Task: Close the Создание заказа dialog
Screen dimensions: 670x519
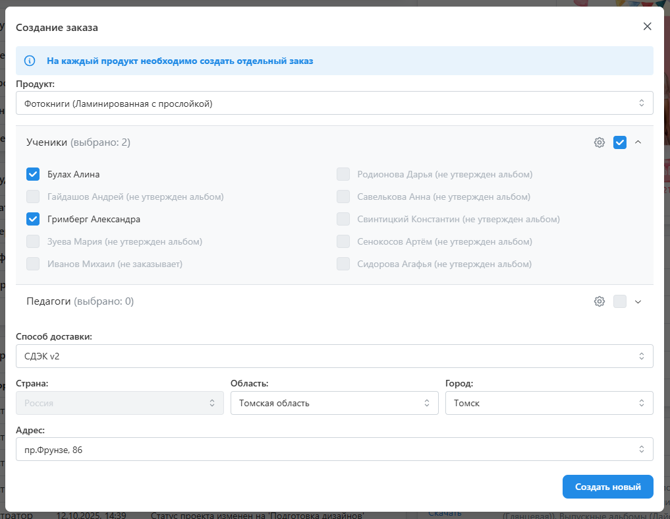Action: 647,26
